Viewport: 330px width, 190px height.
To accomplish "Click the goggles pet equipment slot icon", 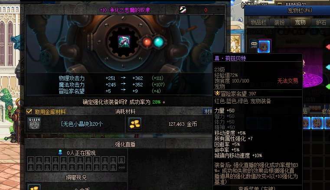I will pyautogui.click(x=254, y=44).
